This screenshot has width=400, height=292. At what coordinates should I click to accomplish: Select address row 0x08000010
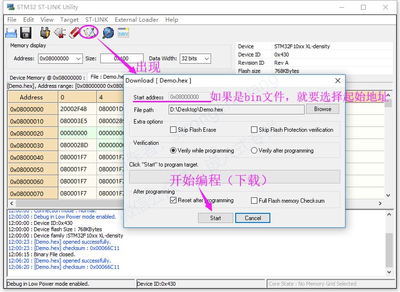(x=33, y=121)
